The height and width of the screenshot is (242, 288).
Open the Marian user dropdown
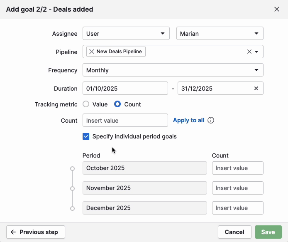tap(220, 34)
